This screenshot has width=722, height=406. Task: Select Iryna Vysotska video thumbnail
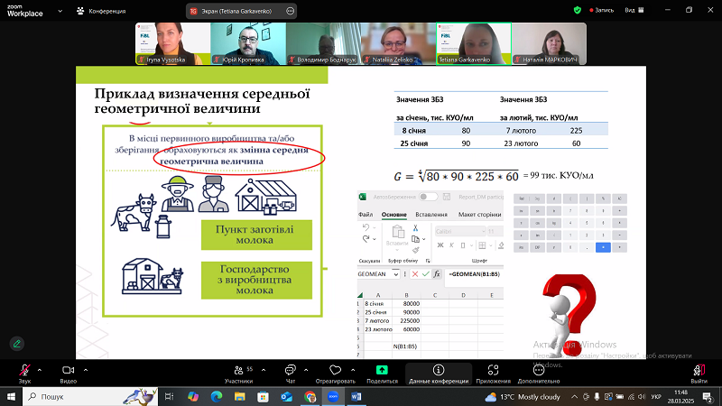pos(173,43)
